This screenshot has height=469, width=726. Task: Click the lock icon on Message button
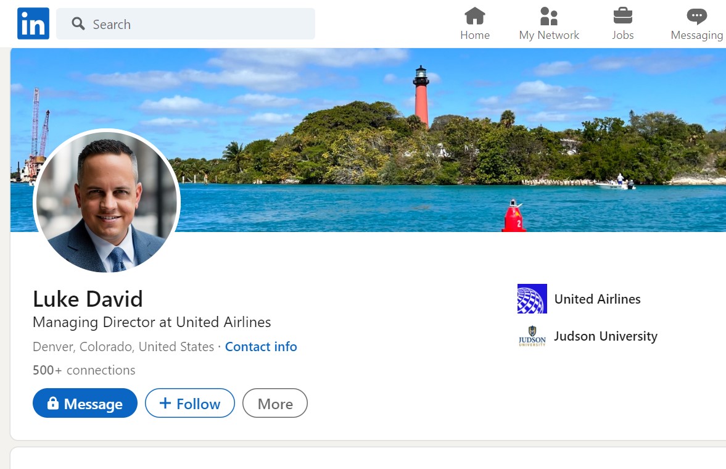pyautogui.click(x=53, y=404)
